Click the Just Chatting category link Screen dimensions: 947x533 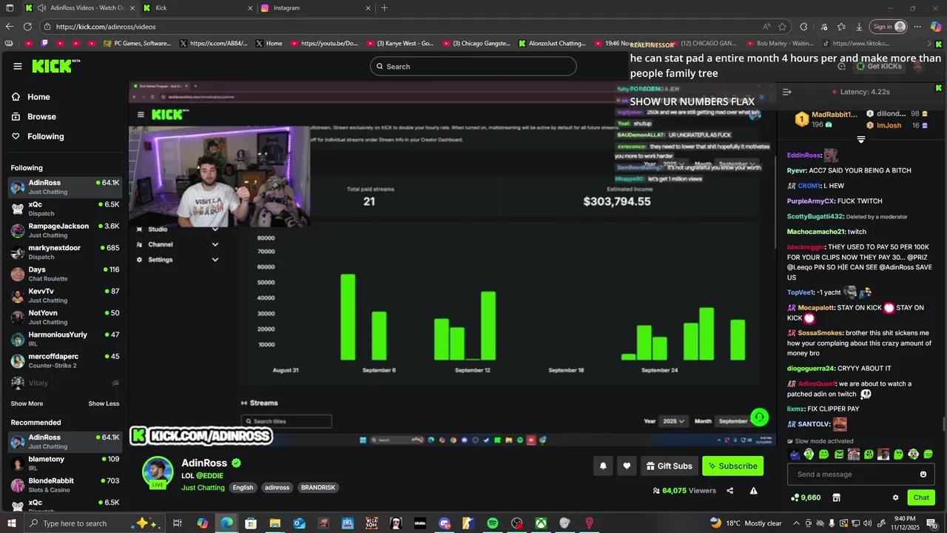pos(203,488)
